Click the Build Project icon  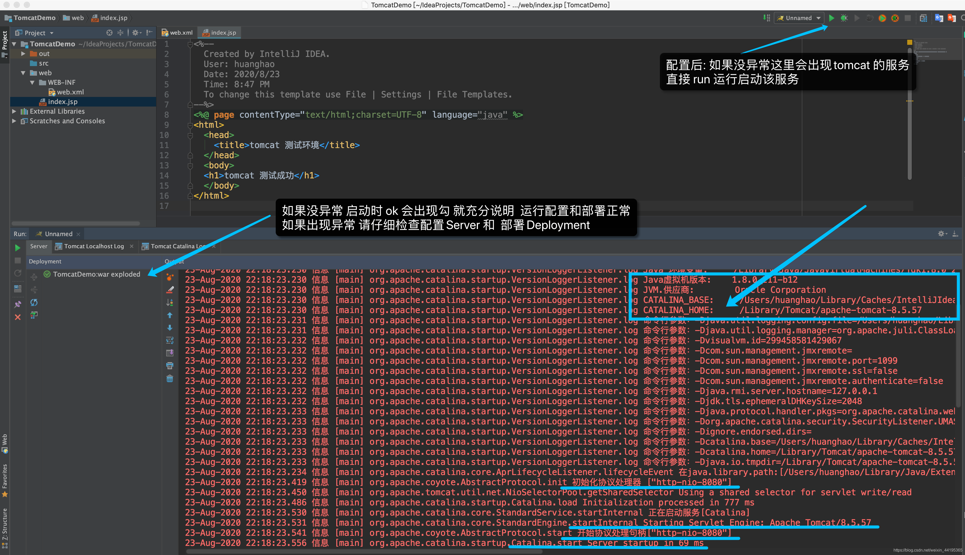(766, 18)
